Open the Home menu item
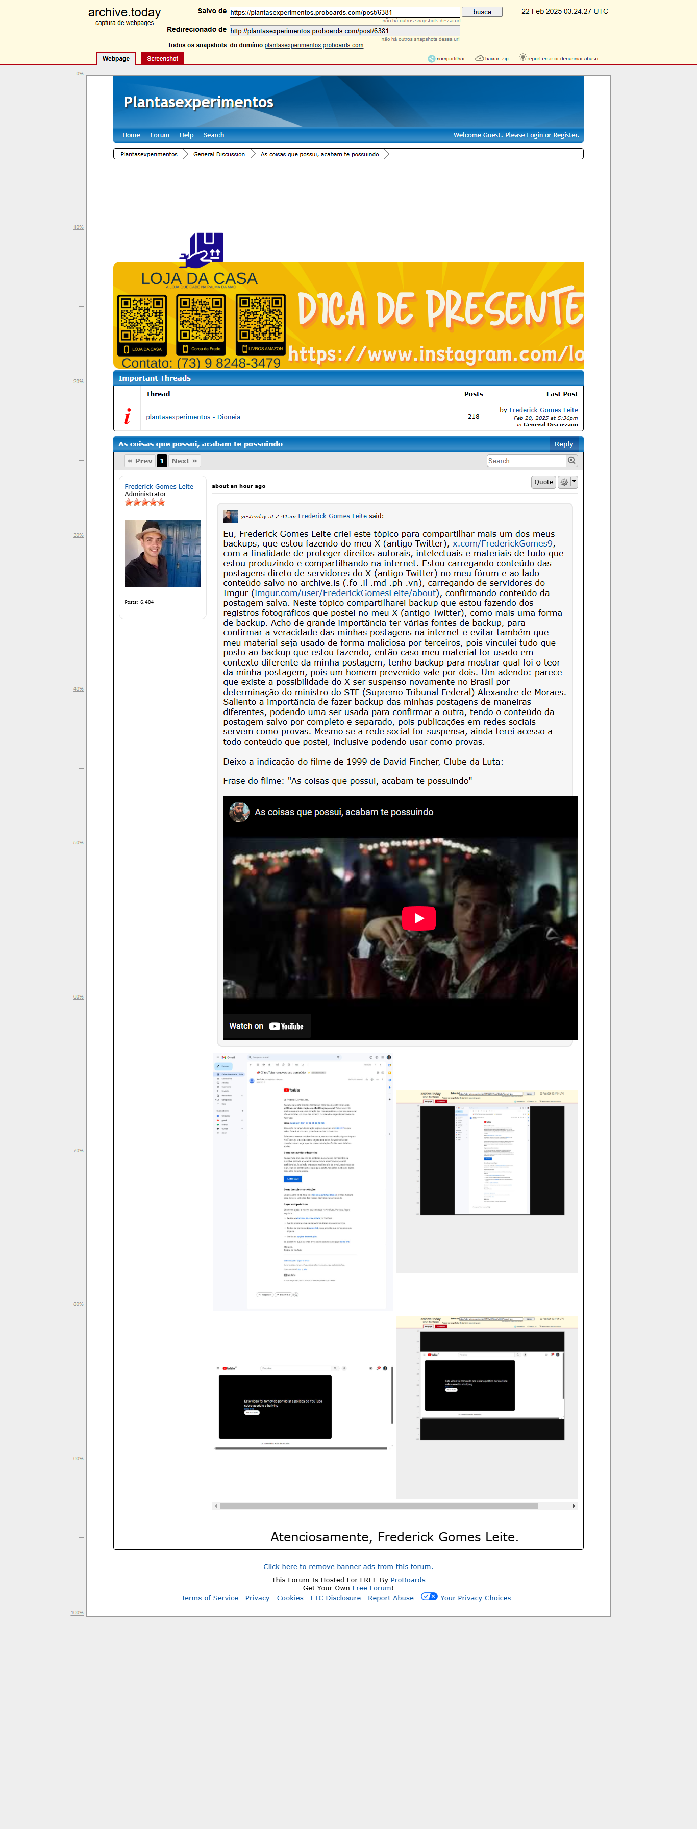The height and width of the screenshot is (1829, 697). (x=131, y=135)
